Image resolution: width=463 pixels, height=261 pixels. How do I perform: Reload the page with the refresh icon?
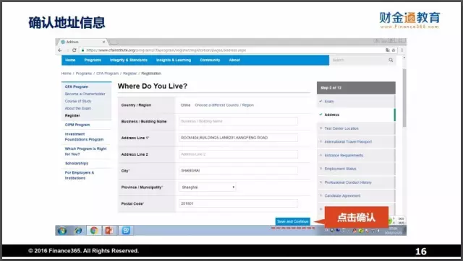point(74,50)
